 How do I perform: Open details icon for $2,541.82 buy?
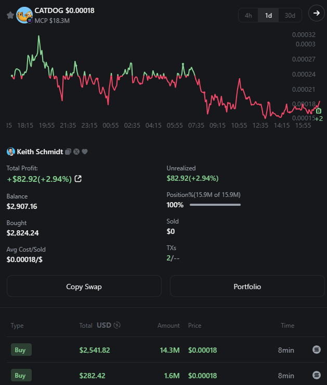[x=317, y=350]
